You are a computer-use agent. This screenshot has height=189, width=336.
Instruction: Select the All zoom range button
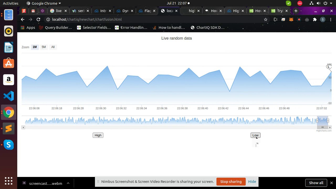pyautogui.click(x=53, y=47)
